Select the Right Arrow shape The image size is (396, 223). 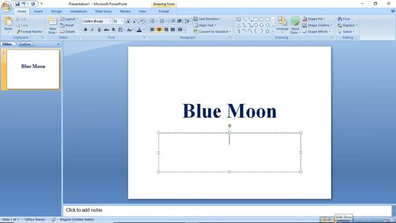coord(256,25)
